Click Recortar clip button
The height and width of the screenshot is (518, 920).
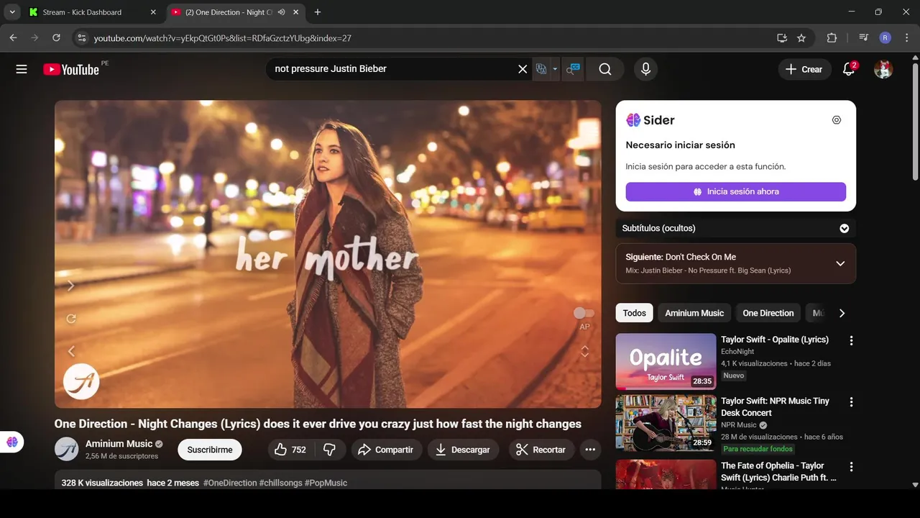click(542, 450)
